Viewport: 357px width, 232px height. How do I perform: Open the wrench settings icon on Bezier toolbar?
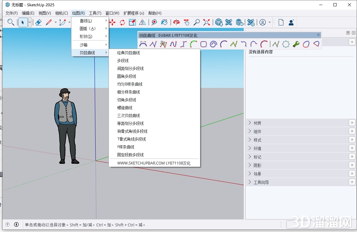pyautogui.click(x=296, y=44)
